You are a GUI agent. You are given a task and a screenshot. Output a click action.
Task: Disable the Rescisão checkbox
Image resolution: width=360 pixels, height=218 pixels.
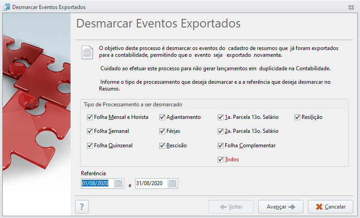(x=162, y=146)
